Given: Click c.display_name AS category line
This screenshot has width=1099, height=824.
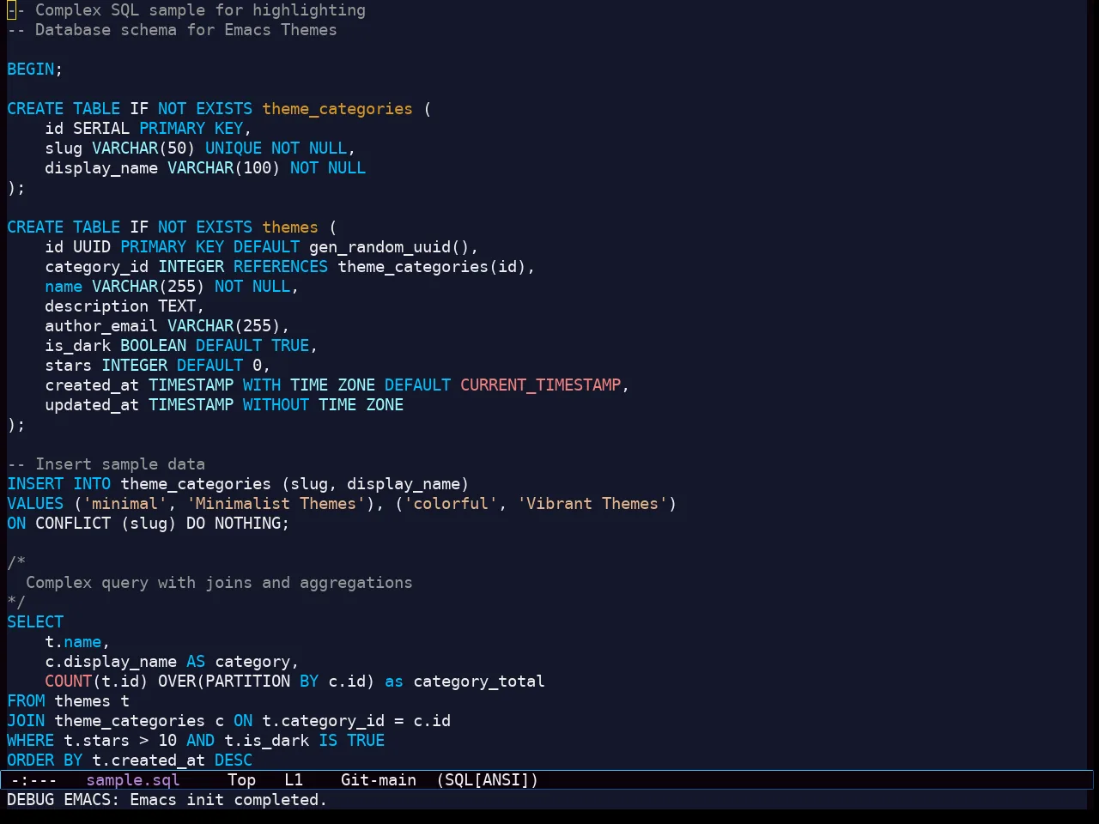Looking at the screenshot, I should coord(172,662).
